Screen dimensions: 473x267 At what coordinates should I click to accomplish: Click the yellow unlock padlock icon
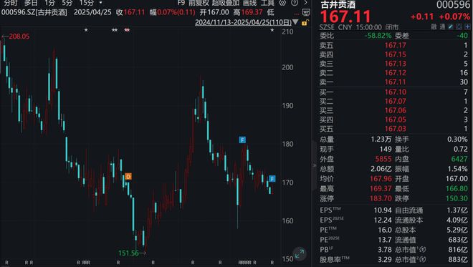coord(305,23)
